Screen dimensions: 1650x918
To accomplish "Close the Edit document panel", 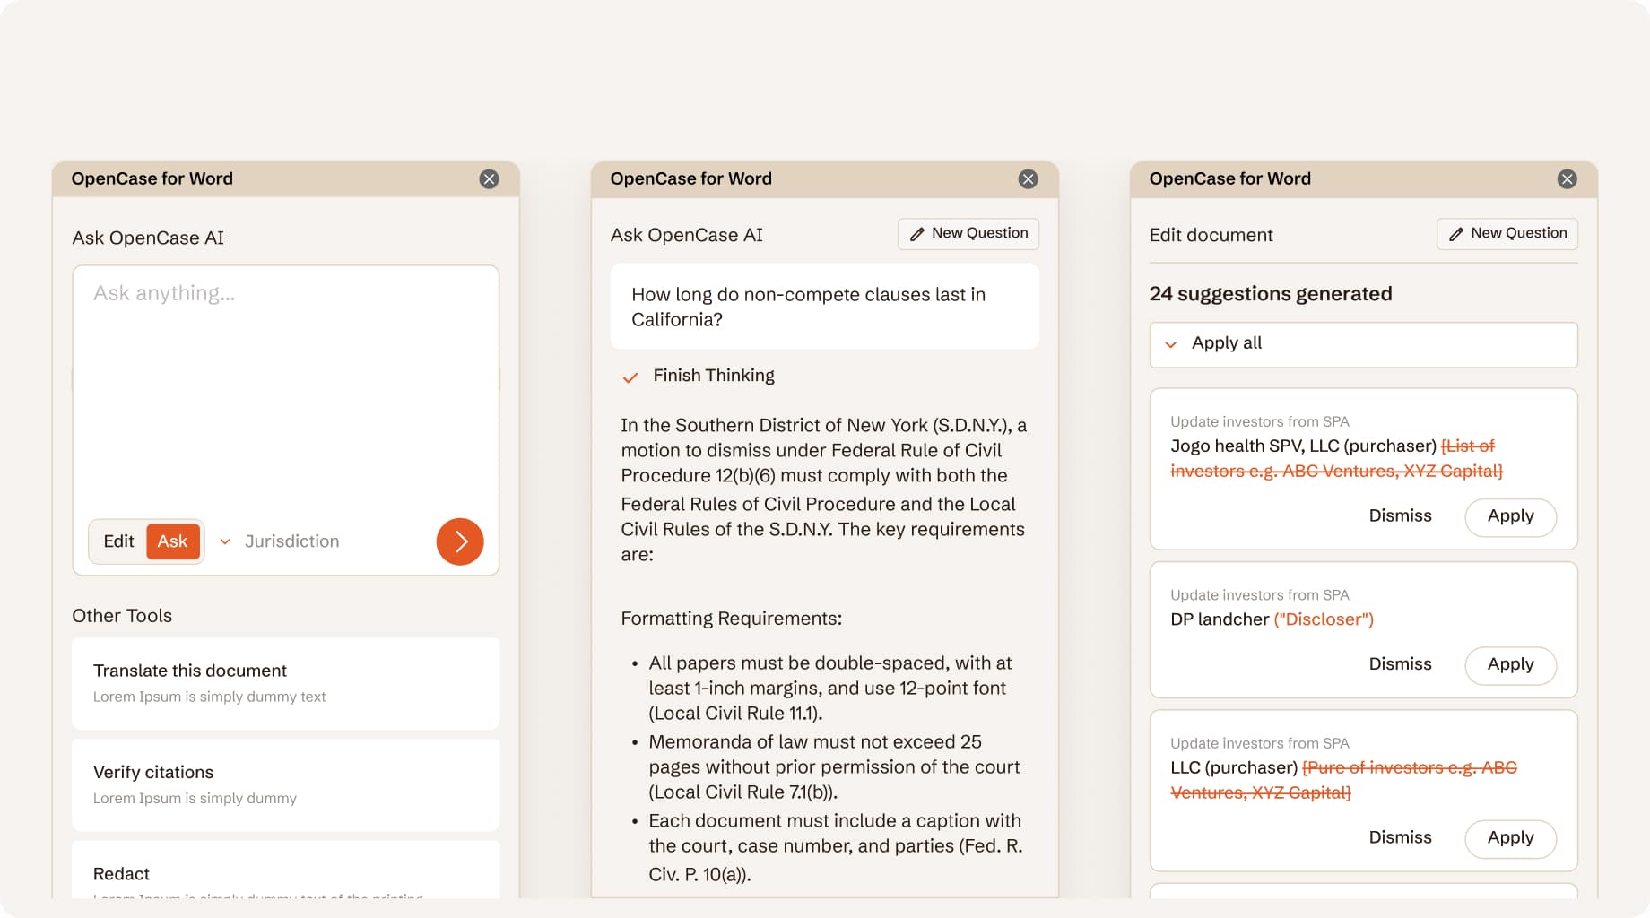I will coord(1567,178).
